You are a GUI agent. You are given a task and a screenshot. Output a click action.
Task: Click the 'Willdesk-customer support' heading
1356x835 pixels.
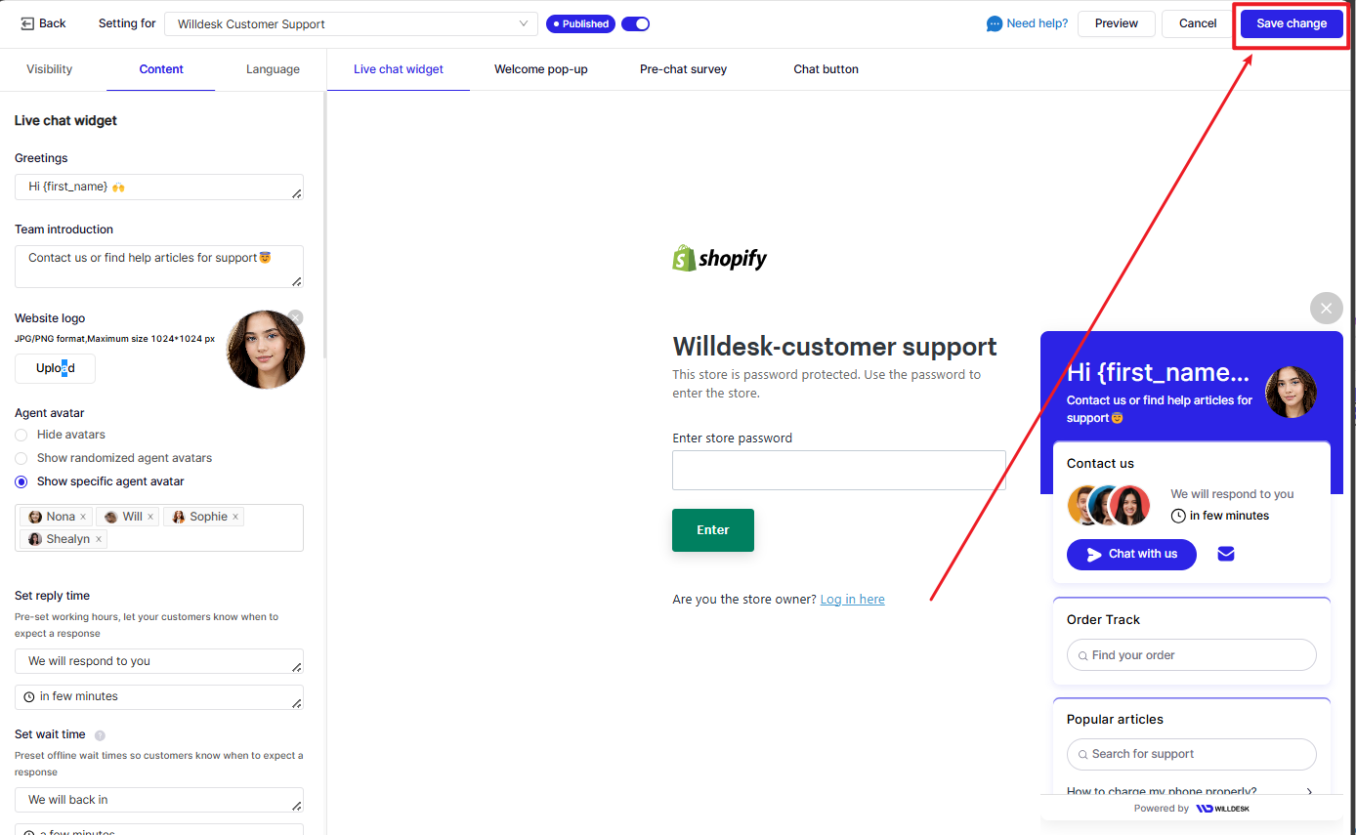click(x=835, y=347)
